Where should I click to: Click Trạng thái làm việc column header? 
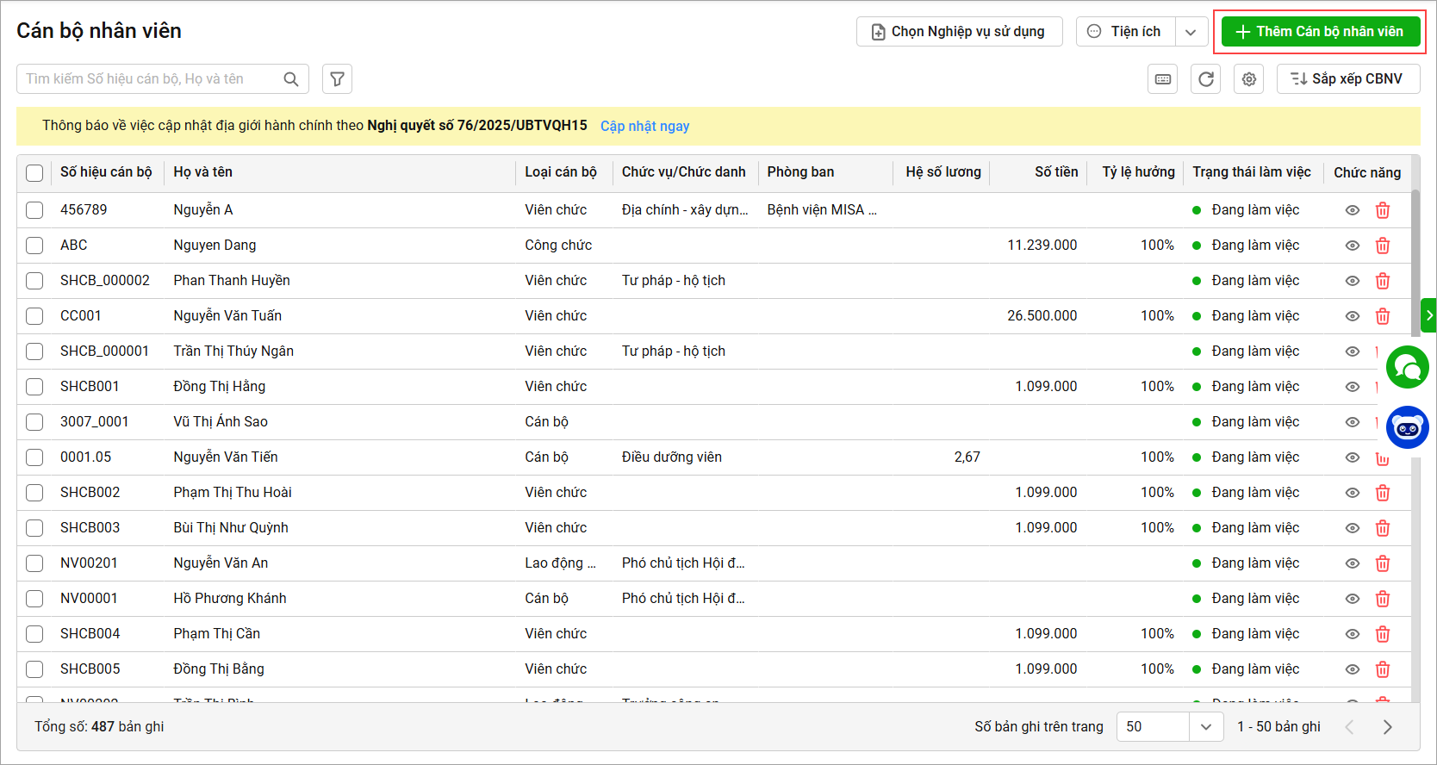1251,172
